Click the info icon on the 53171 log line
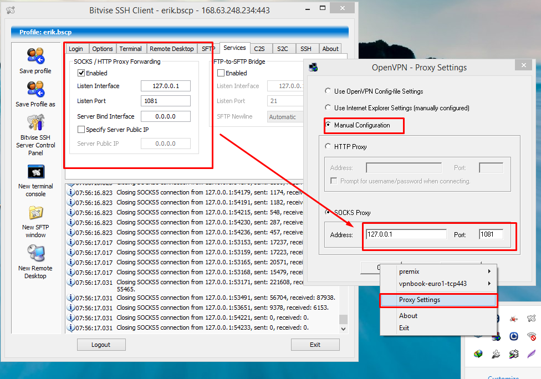 (x=71, y=283)
